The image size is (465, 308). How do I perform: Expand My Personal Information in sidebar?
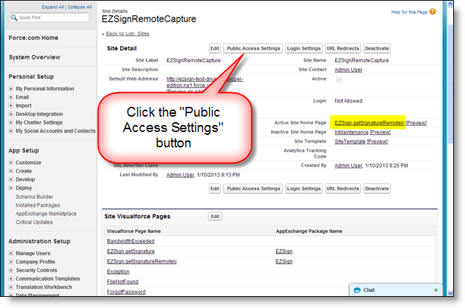(11, 89)
